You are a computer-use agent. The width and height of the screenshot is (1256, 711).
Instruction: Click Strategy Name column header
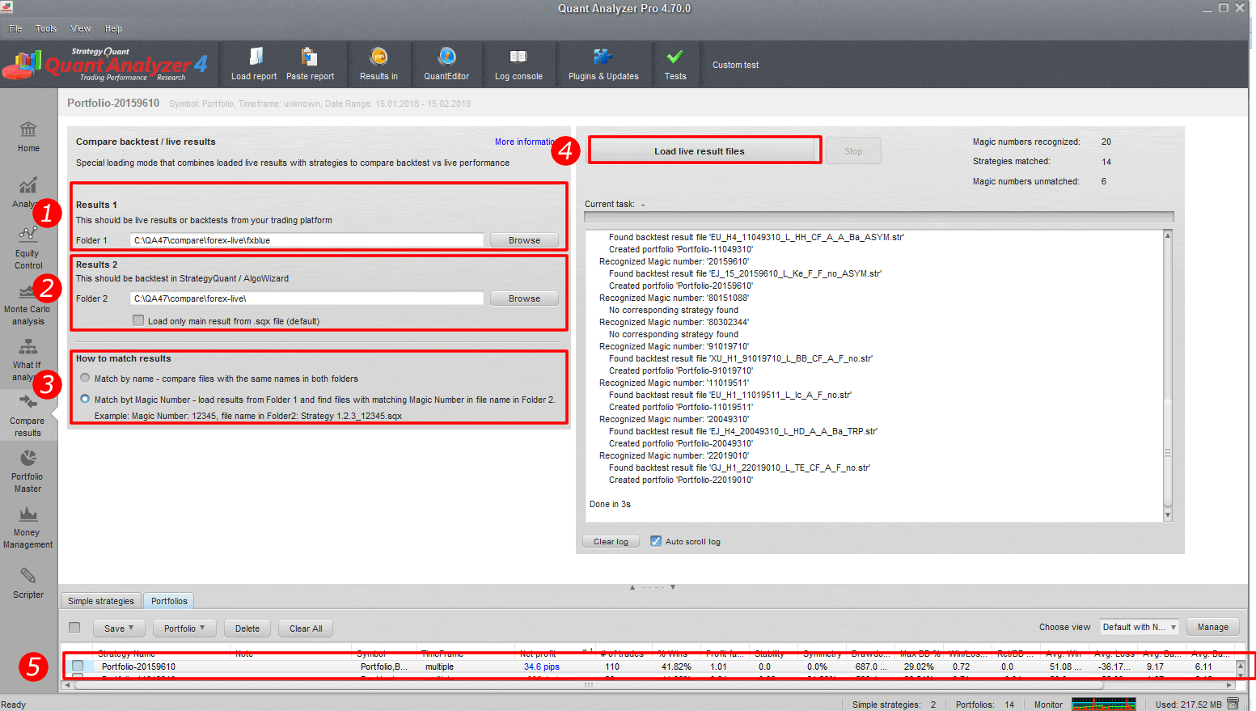[x=162, y=653]
